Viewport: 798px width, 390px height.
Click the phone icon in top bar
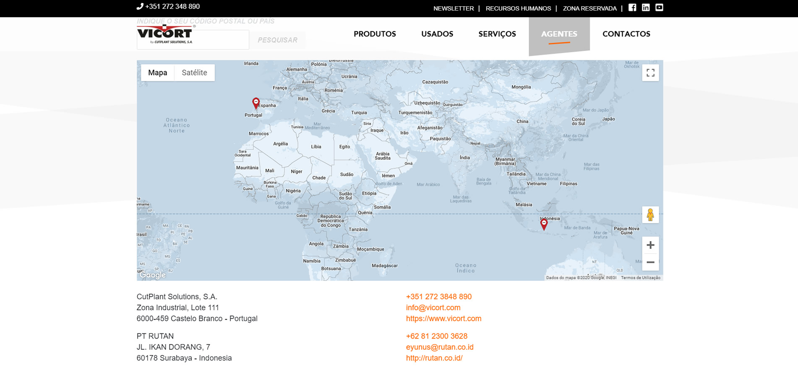coord(140,6)
